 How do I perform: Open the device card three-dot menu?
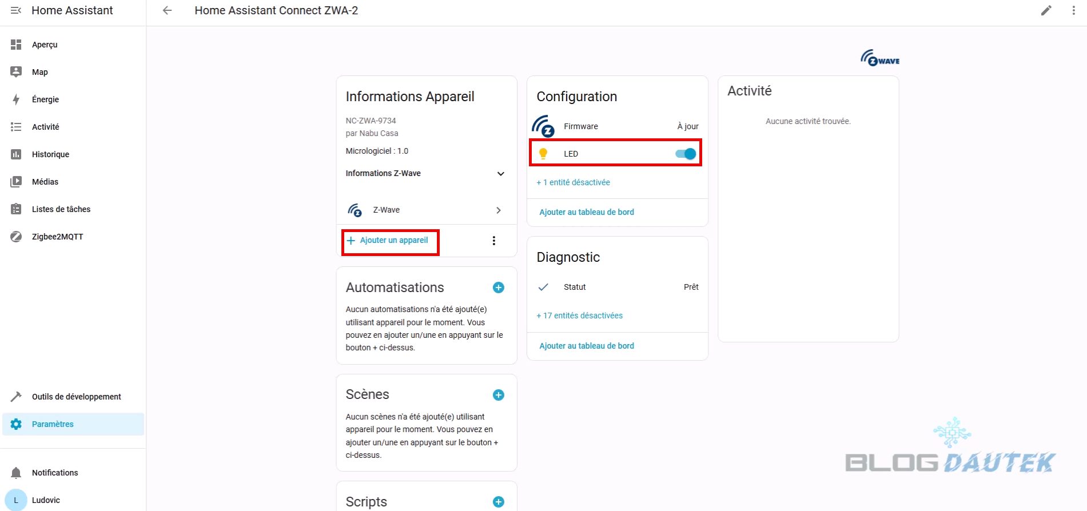coord(494,241)
